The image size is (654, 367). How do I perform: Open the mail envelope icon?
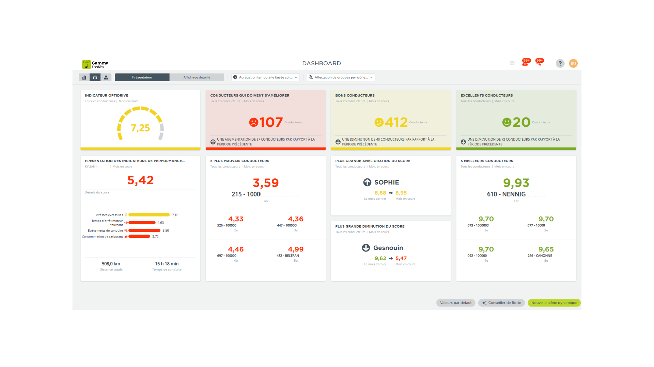point(512,63)
